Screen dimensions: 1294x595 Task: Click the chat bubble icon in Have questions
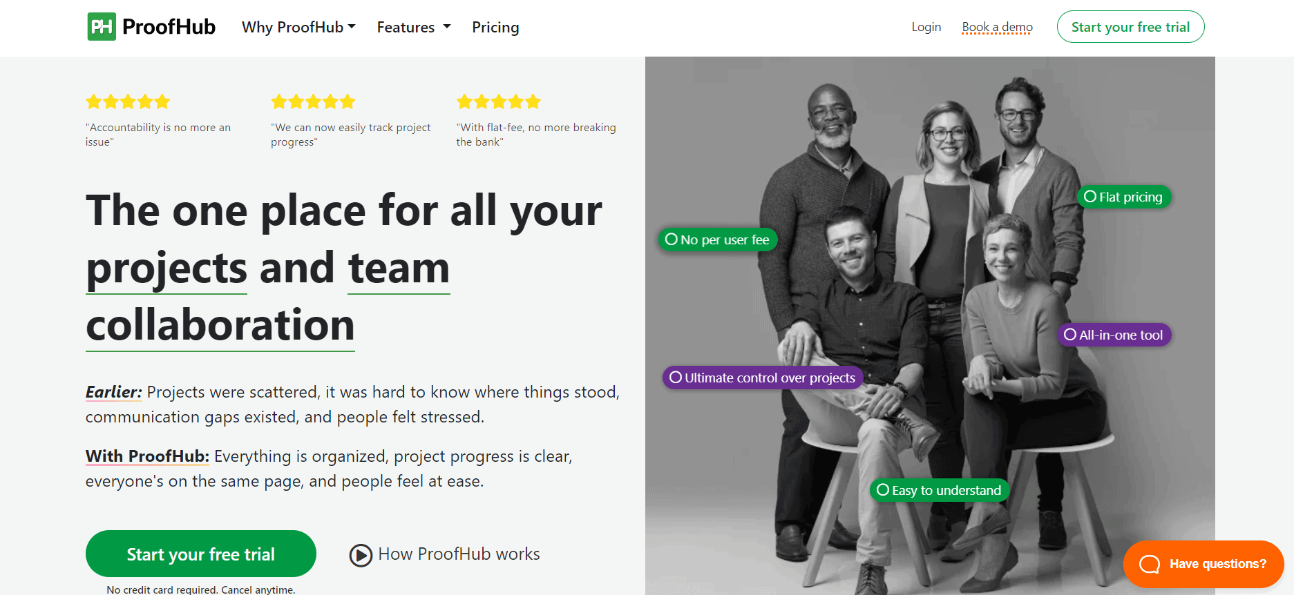click(x=1150, y=565)
